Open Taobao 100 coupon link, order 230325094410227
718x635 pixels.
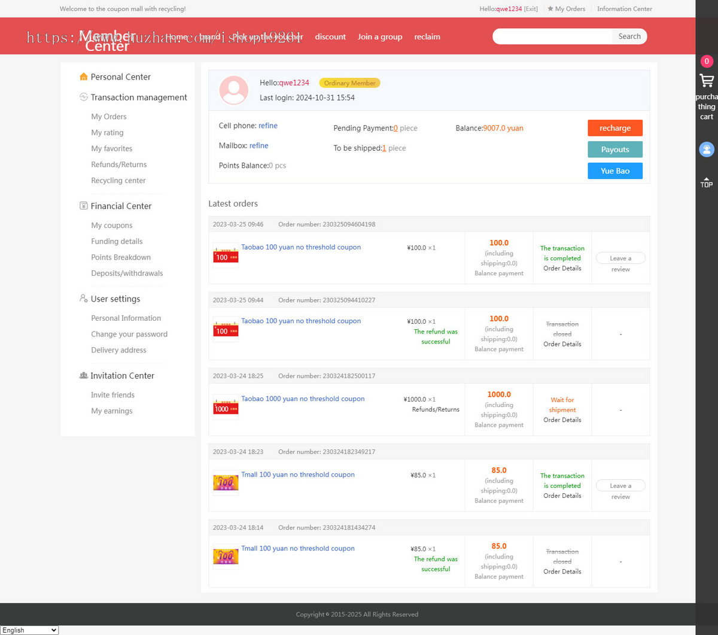pyautogui.click(x=301, y=321)
